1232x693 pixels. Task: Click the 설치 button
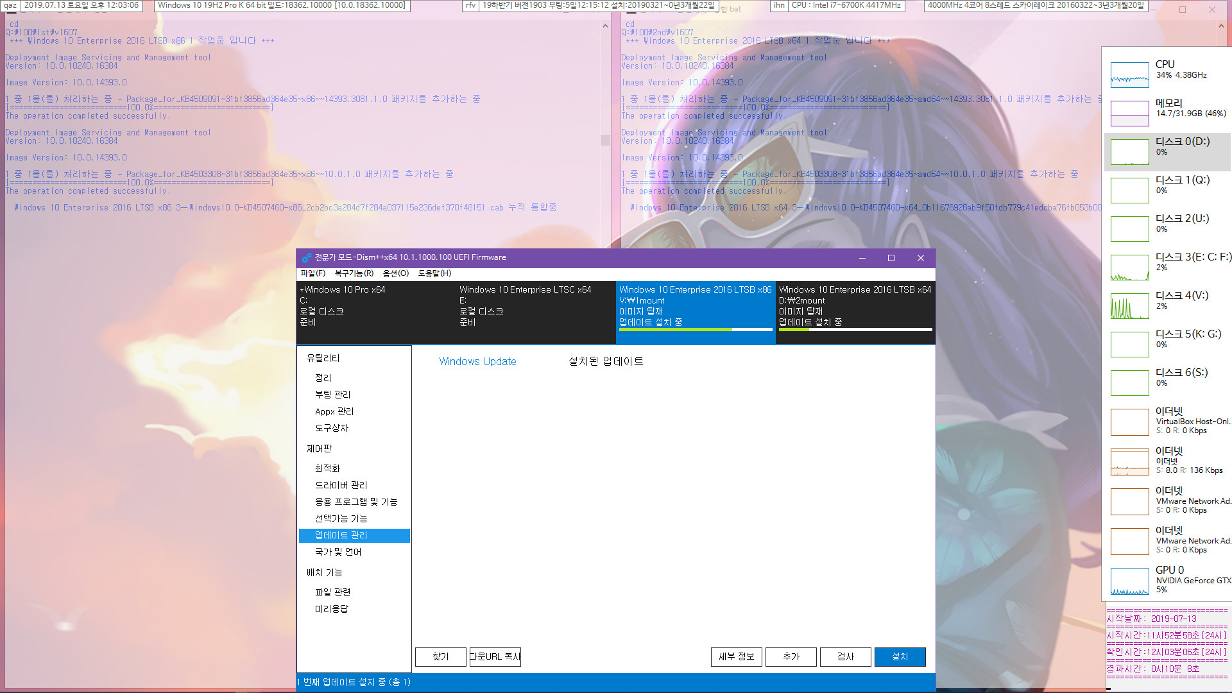pyautogui.click(x=900, y=656)
